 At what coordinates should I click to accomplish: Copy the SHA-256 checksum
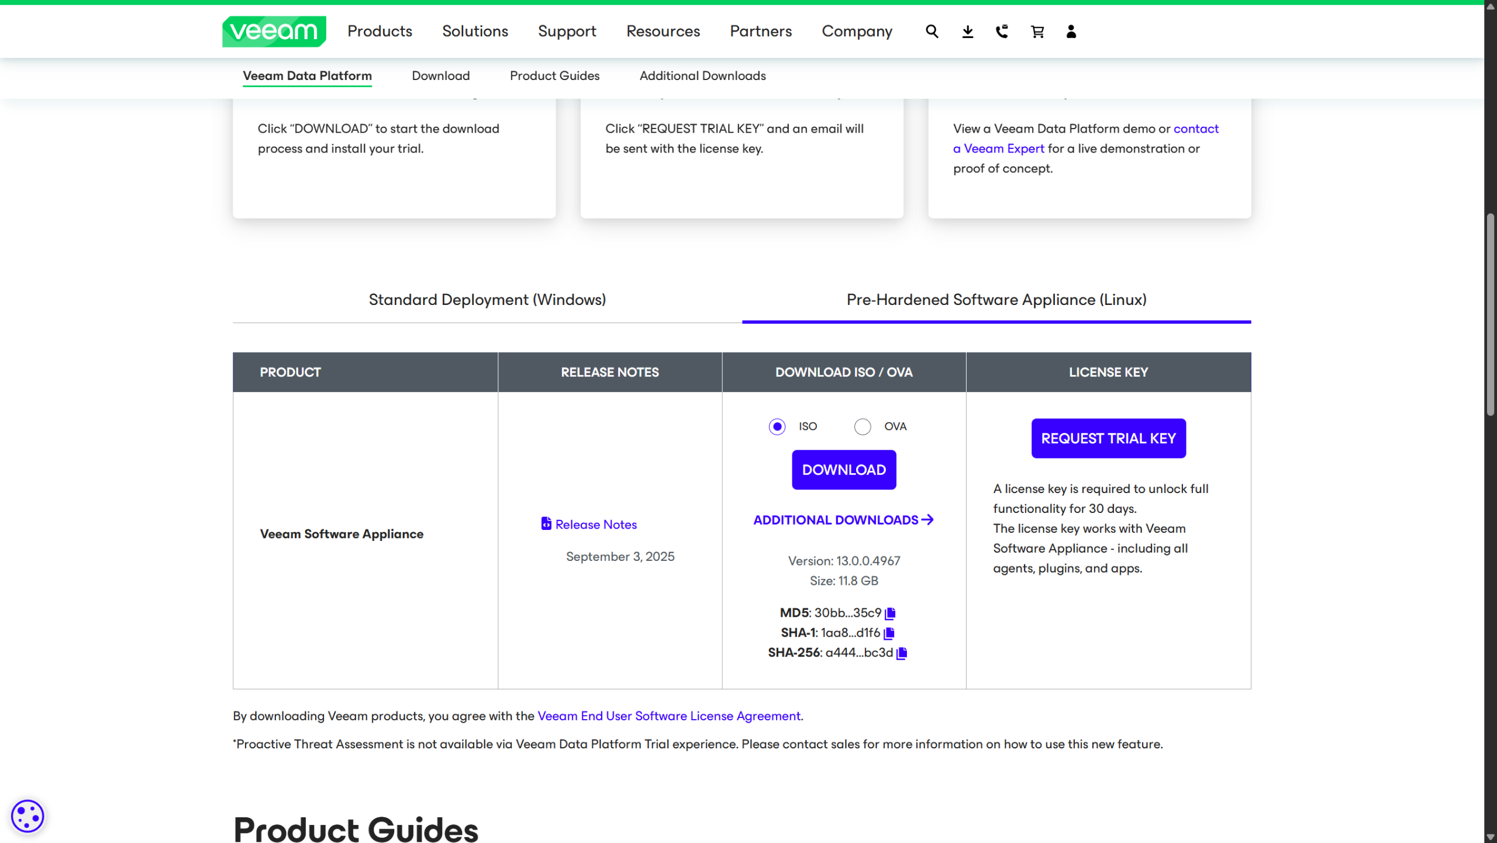pos(901,653)
